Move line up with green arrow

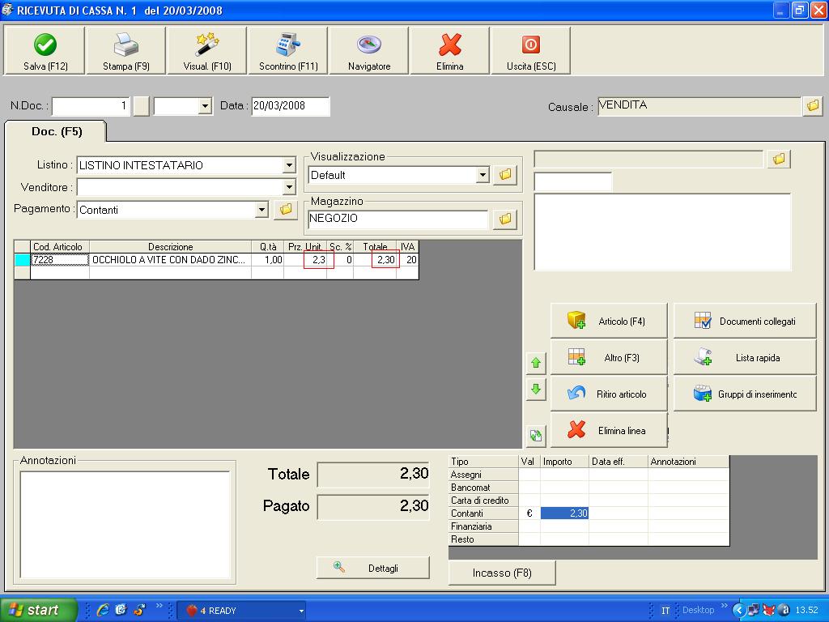pyautogui.click(x=536, y=363)
